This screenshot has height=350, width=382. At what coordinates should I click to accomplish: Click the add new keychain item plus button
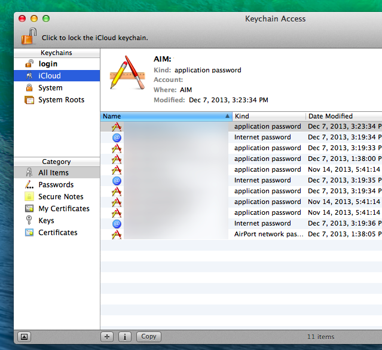tap(107, 337)
